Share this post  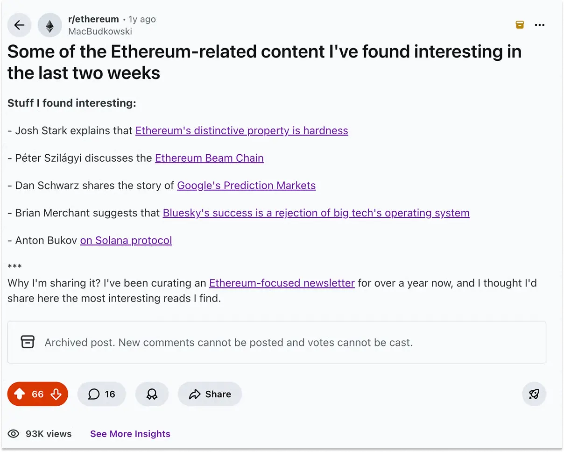coord(210,394)
